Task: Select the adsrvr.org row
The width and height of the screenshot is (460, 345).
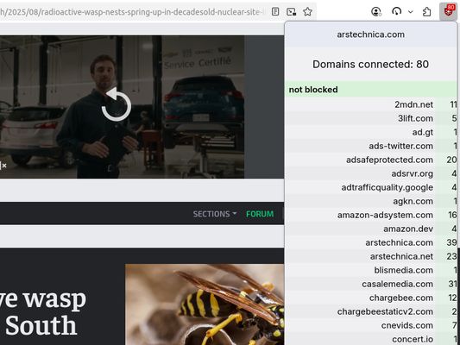Action: tap(370, 173)
